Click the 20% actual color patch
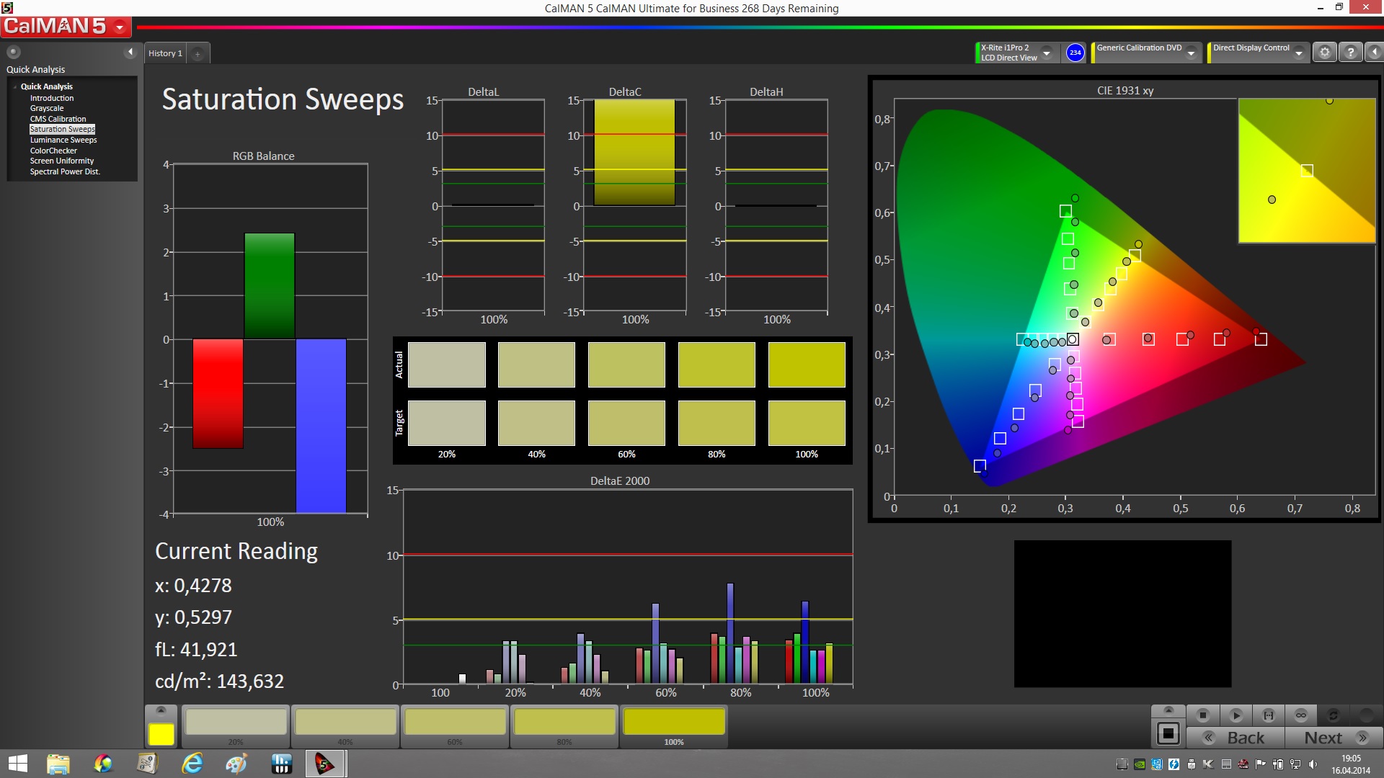This screenshot has height=778, width=1384. (447, 365)
